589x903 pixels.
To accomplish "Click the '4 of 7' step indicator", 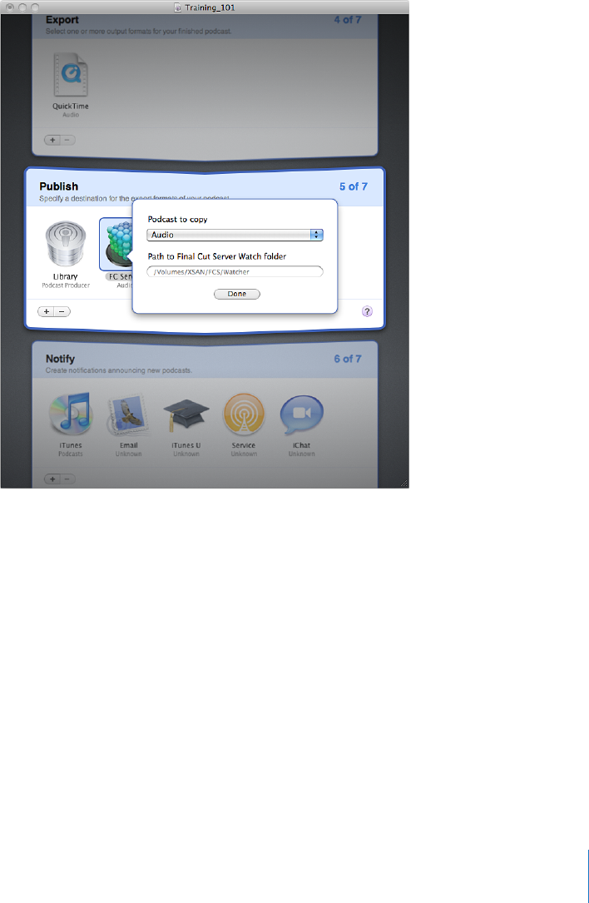I will coord(348,20).
